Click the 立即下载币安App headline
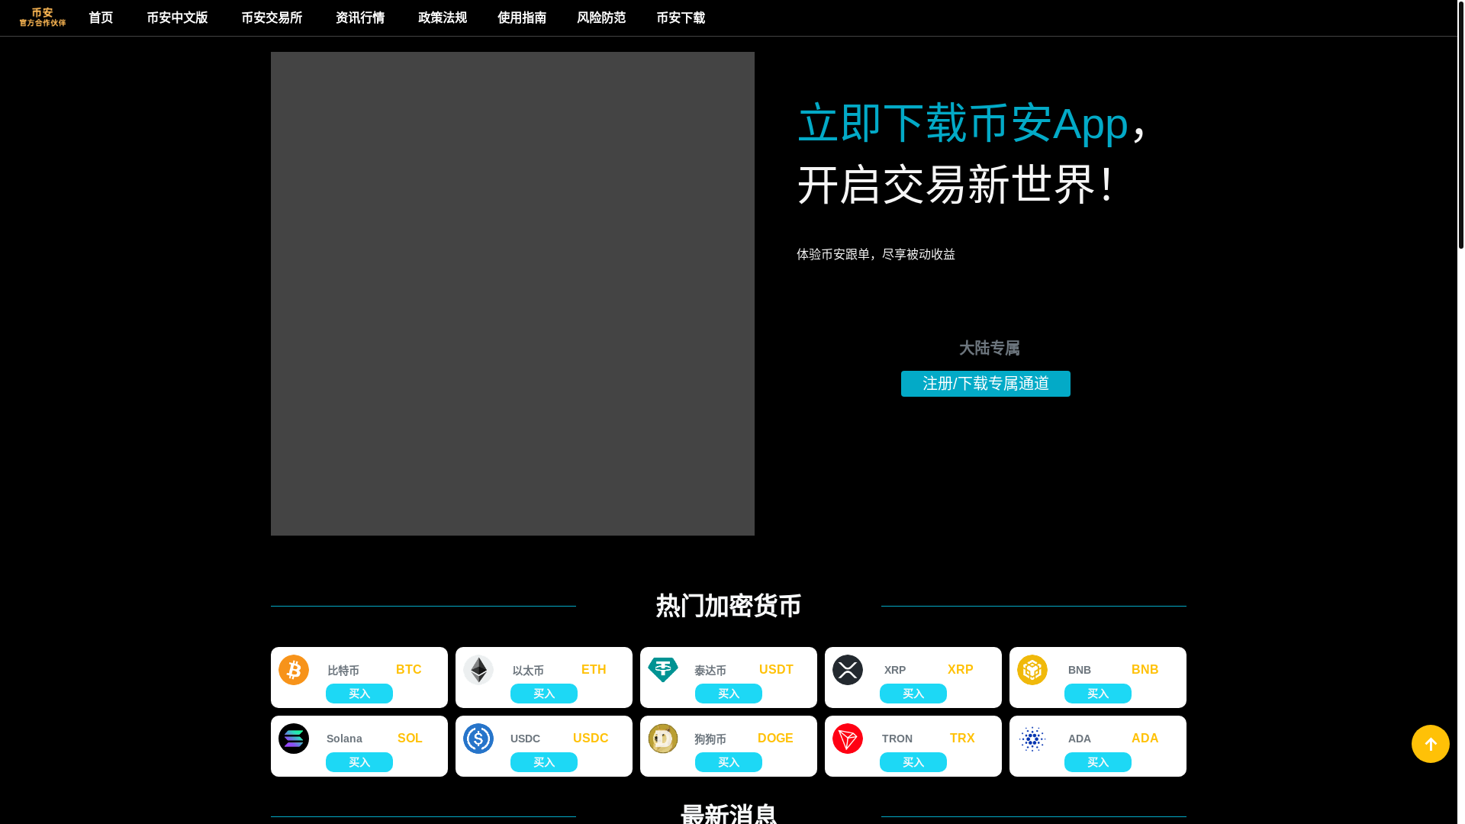 pos(963,123)
